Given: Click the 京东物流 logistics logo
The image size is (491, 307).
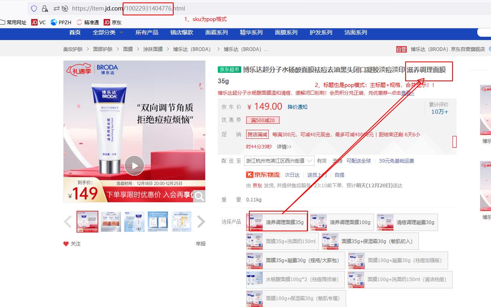Looking at the screenshot, I should (x=263, y=175).
